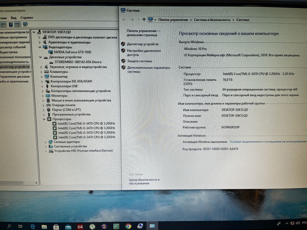Open Защита системы link

(x=140, y=61)
